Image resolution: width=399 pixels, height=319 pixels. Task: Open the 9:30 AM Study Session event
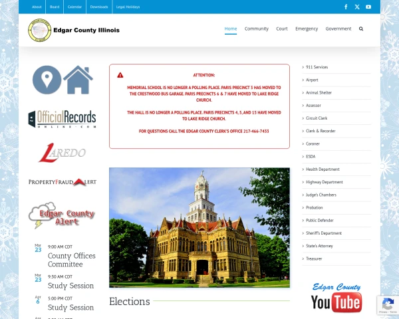70,286
